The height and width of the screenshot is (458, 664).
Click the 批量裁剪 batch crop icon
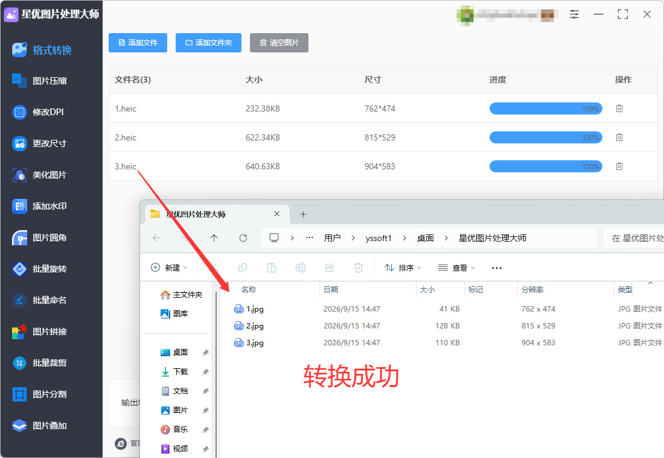click(x=19, y=363)
